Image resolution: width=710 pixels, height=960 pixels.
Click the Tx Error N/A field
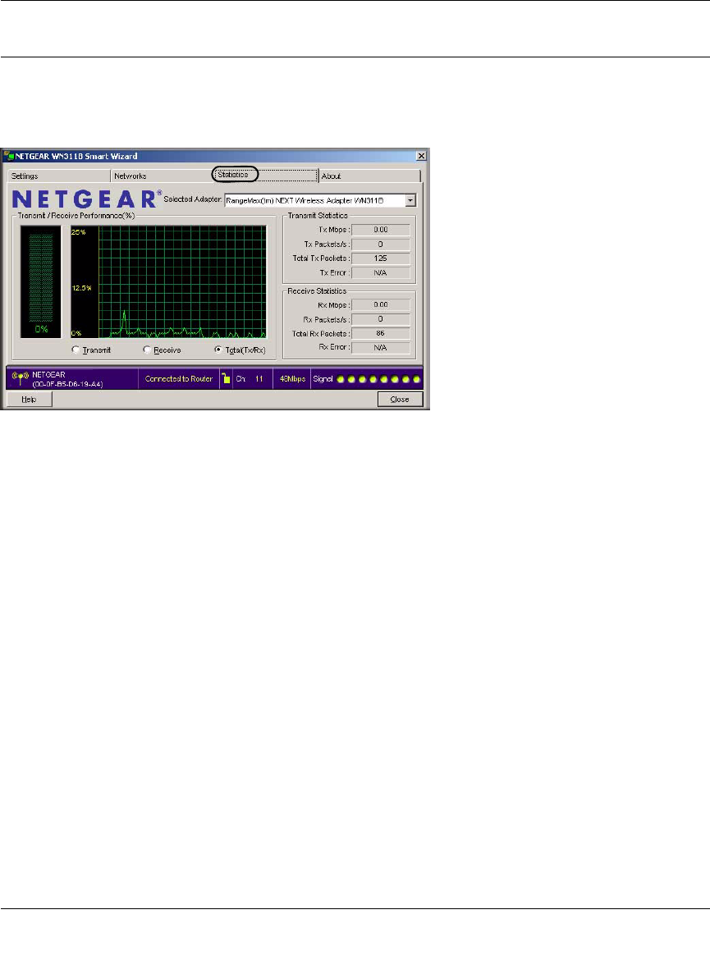[380, 273]
